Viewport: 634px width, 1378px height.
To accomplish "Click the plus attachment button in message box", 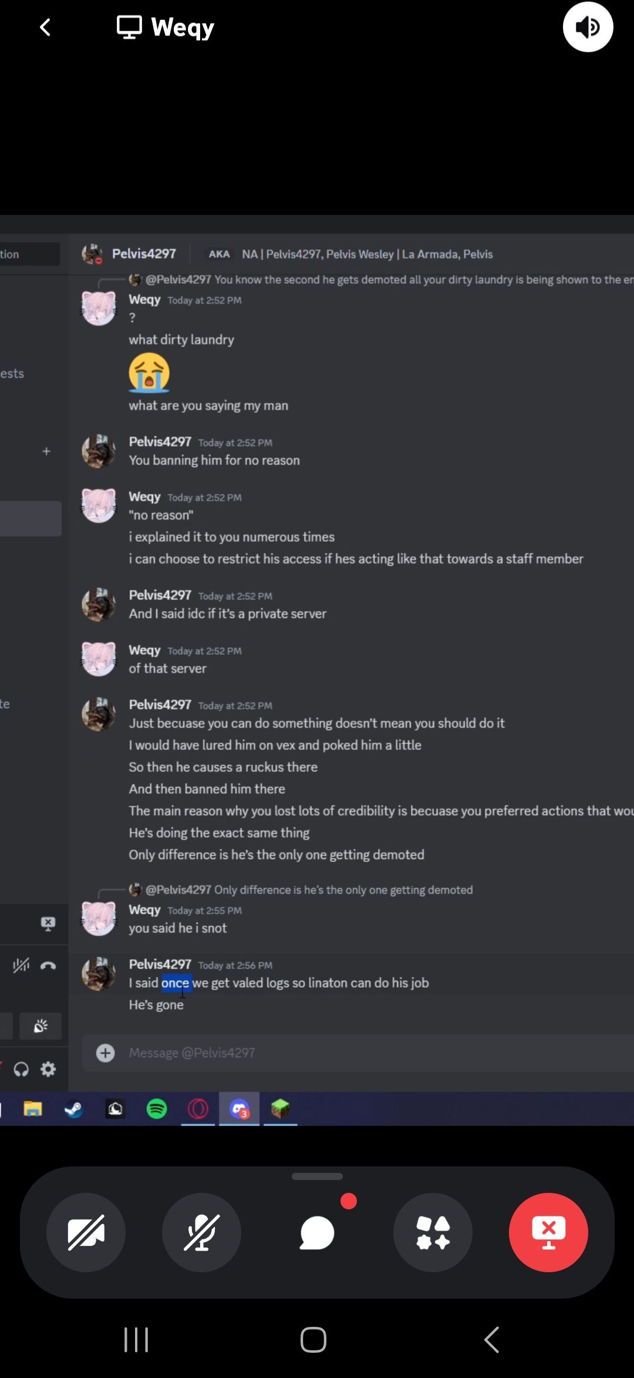I will 106,1052.
